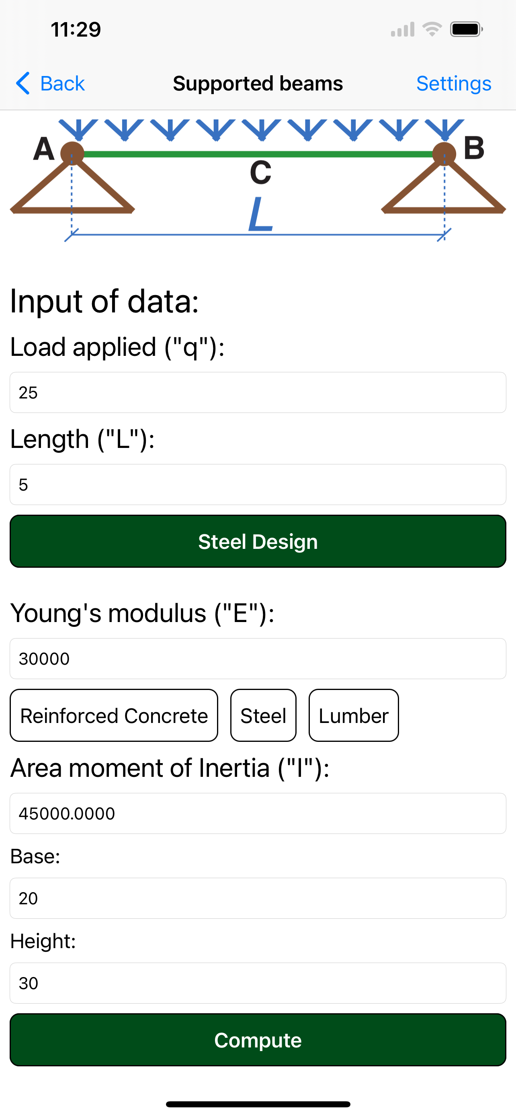Select Steel material preset
The image size is (516, 1117).
tap(263, 715)
